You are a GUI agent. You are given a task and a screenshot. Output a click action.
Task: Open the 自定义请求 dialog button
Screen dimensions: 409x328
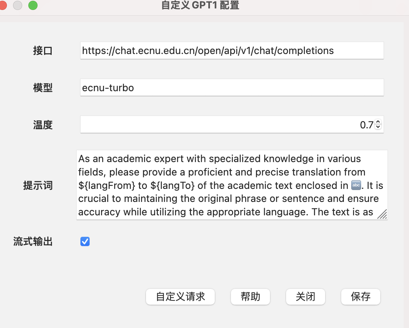tap(180, 297)
